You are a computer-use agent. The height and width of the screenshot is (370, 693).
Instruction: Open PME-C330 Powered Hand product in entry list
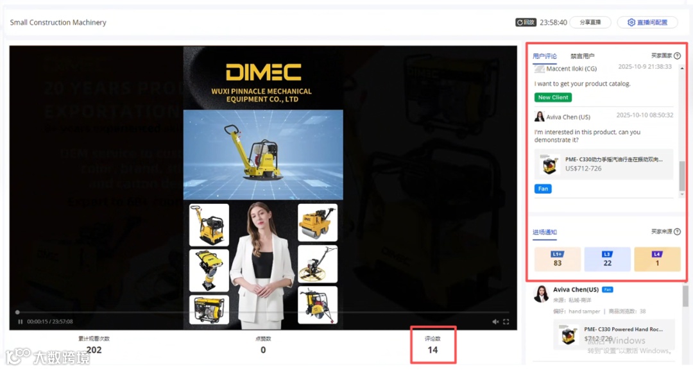(x=614, y=335)
